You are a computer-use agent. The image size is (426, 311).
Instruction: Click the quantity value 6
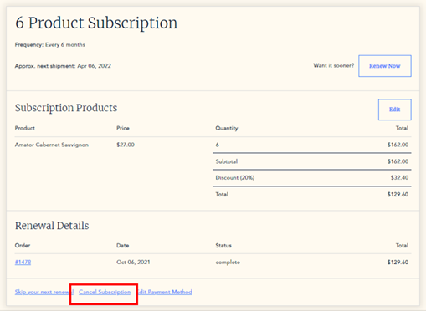pos(218,145)
